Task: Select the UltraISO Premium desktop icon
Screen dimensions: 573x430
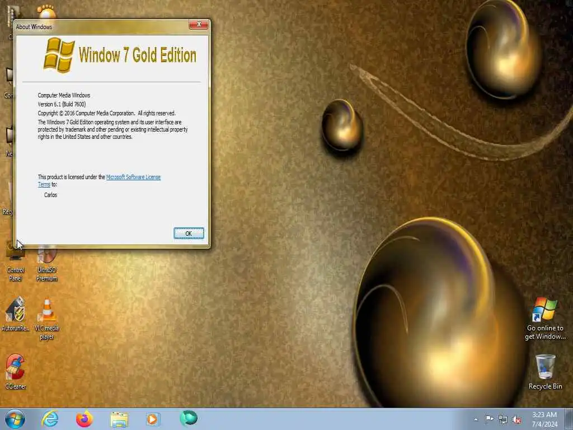Action: coord(47,264)
